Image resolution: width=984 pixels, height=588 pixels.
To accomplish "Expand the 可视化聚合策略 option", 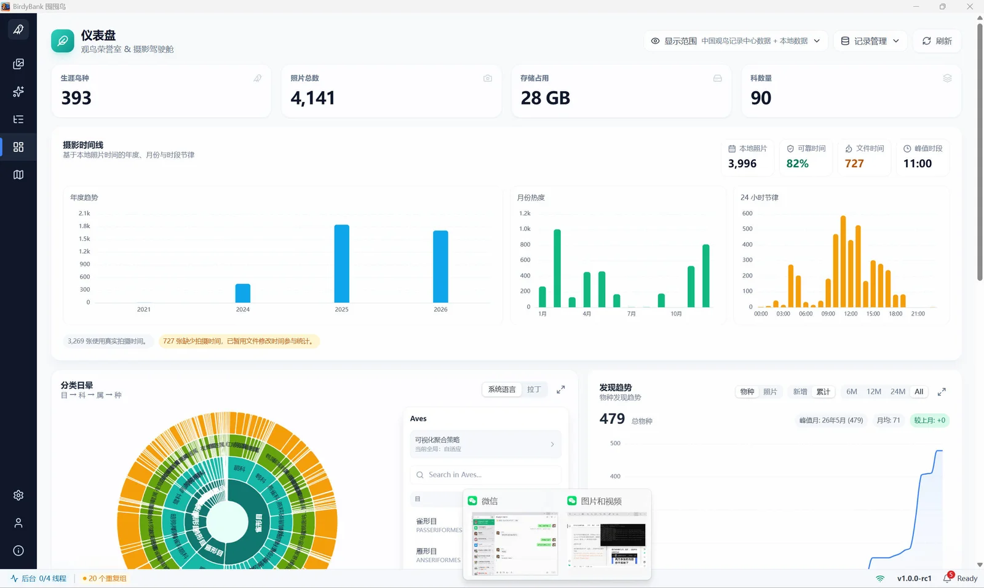I will click(485, 444).
